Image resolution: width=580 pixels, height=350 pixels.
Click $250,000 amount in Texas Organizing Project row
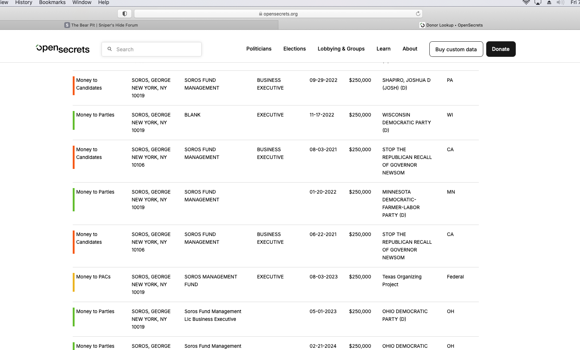(x=360, y=277)
